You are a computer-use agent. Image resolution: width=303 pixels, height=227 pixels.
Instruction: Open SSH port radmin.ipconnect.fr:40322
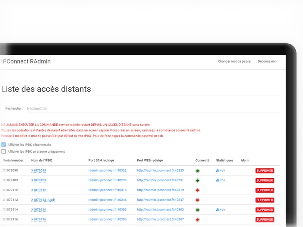(108, 170)
